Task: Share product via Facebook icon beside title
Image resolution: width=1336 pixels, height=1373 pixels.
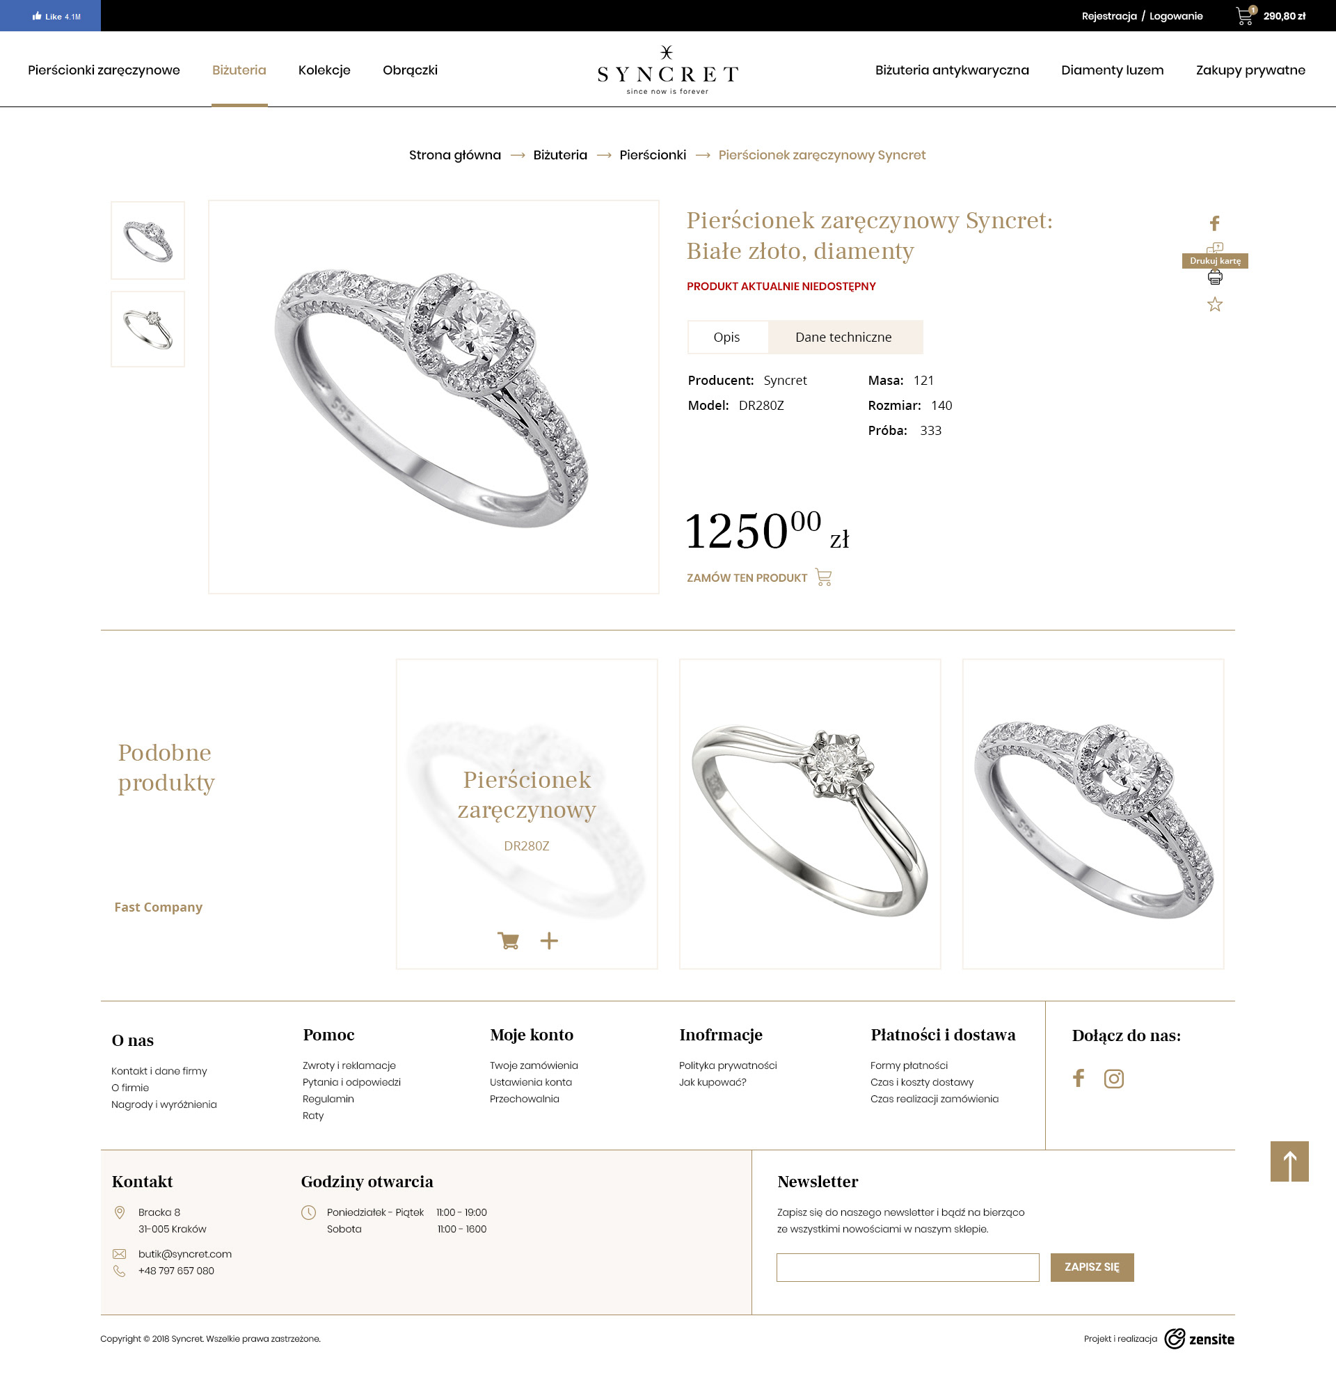Action: point(1215,223)
